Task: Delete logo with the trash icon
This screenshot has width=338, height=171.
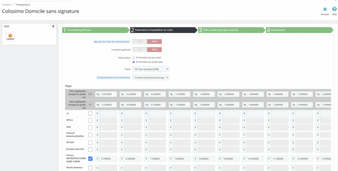Action: point(53,26)
